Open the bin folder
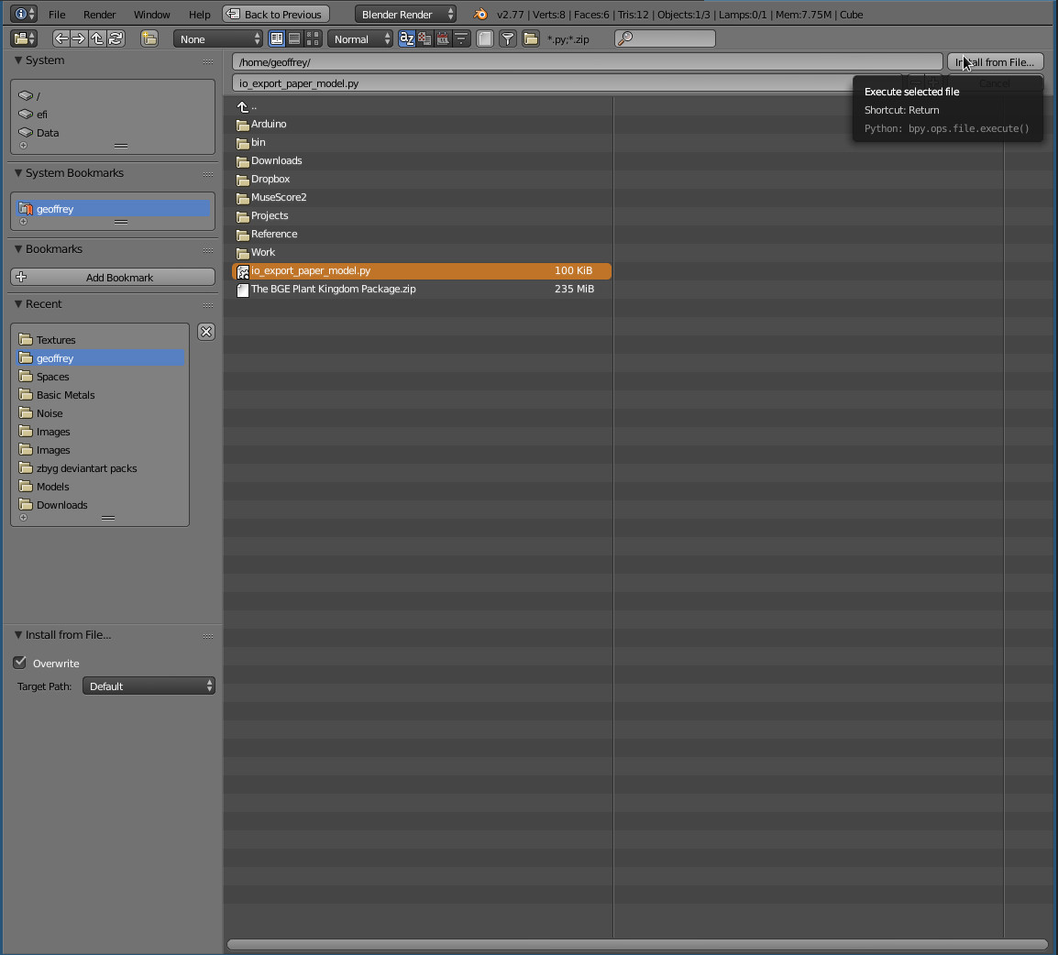The height and width of the screenshot is (955, 1058). (x=422, y=142)
